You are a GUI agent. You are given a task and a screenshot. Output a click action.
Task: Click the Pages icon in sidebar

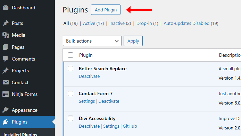coord(6,47)
